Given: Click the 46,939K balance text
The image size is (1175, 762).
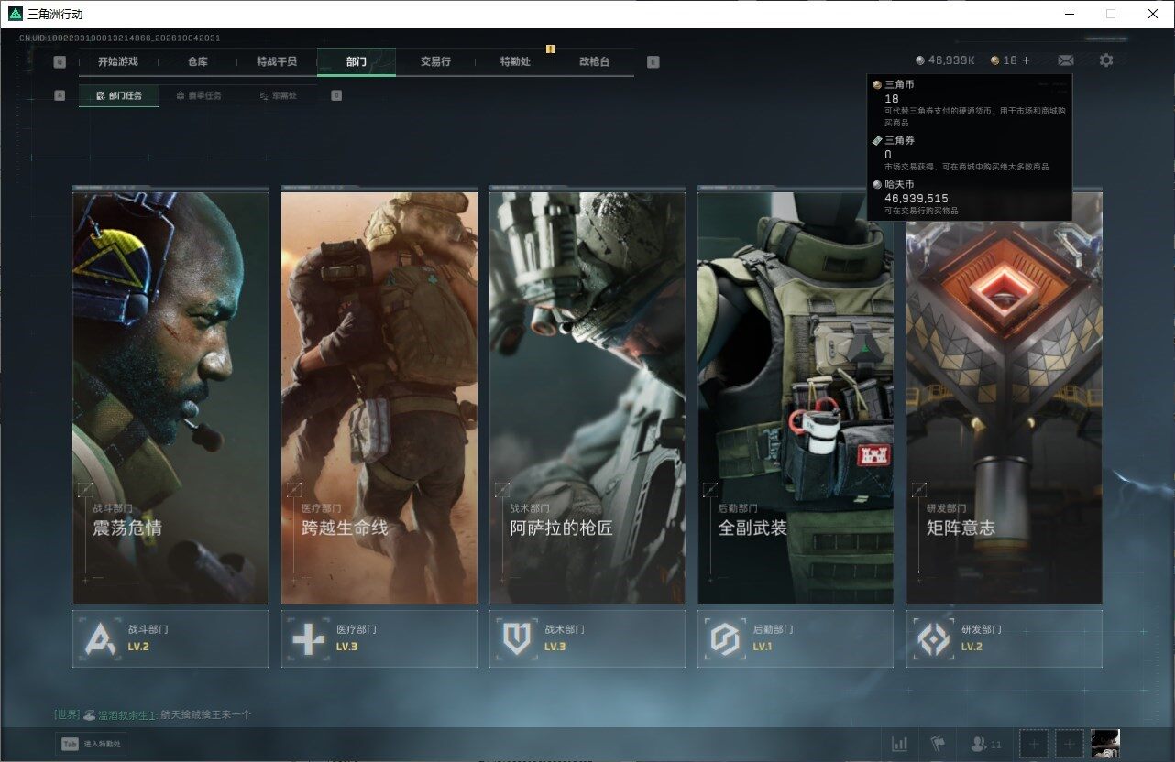Looking at the screenshot, I should pos(951,60).
